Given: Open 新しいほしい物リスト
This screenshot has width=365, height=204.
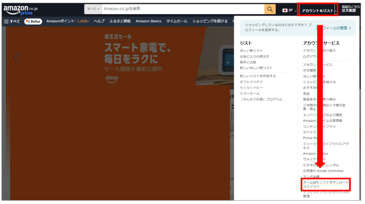Looking at the screenshot, I should 256,68.
